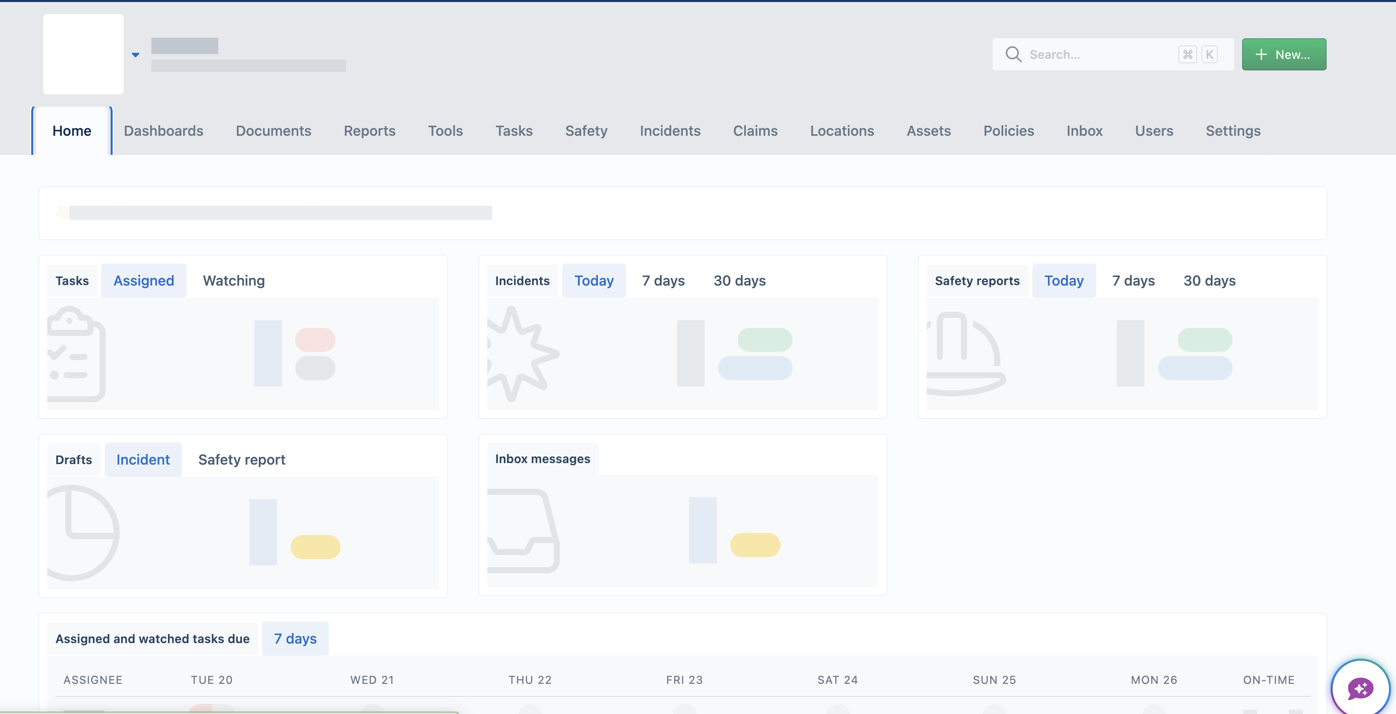The height and width of the screenshot is (714, 1396).
Task: Click the magnifier icon in search bar
Action: pyautogui.click(x=1013, y=54)
